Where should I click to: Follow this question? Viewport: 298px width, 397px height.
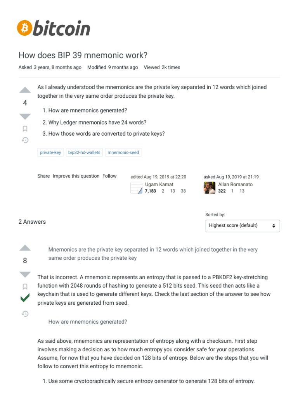point(109,176)
